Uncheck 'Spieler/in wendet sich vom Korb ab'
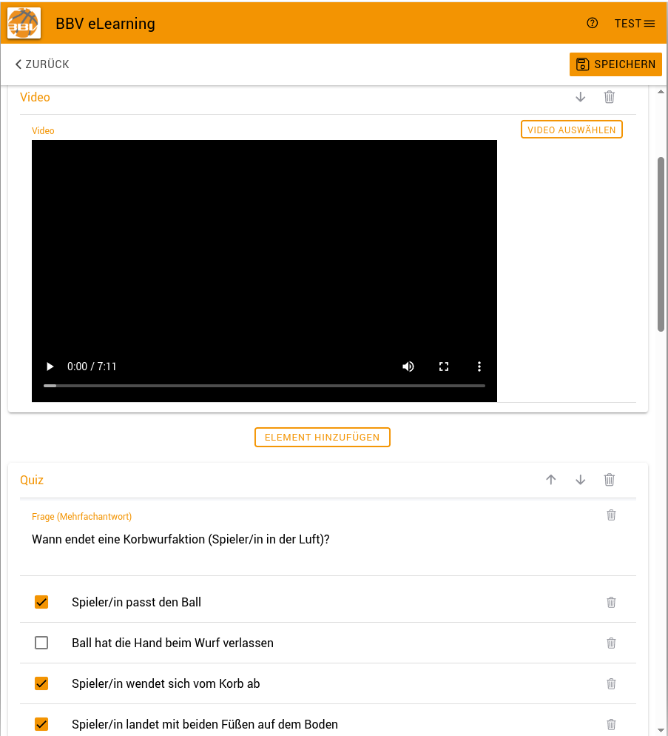The width and height of the screenshot is (668, 736). [41, 683]
